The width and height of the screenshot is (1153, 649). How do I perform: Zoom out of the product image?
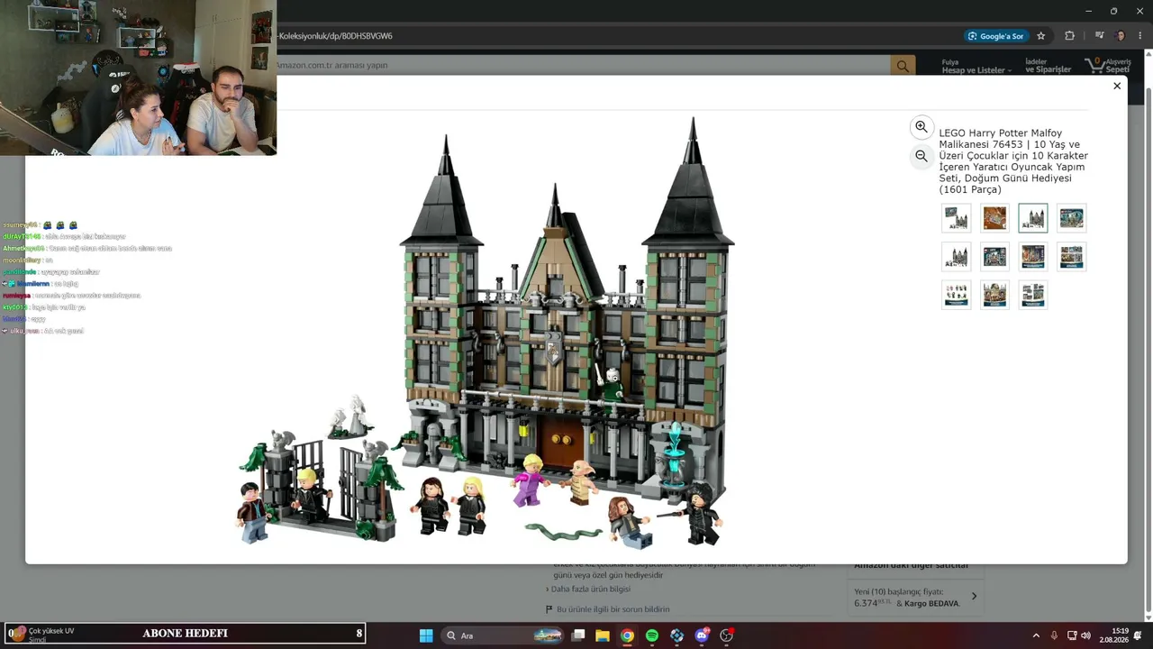pyautogui.click(x=921, y=156)
